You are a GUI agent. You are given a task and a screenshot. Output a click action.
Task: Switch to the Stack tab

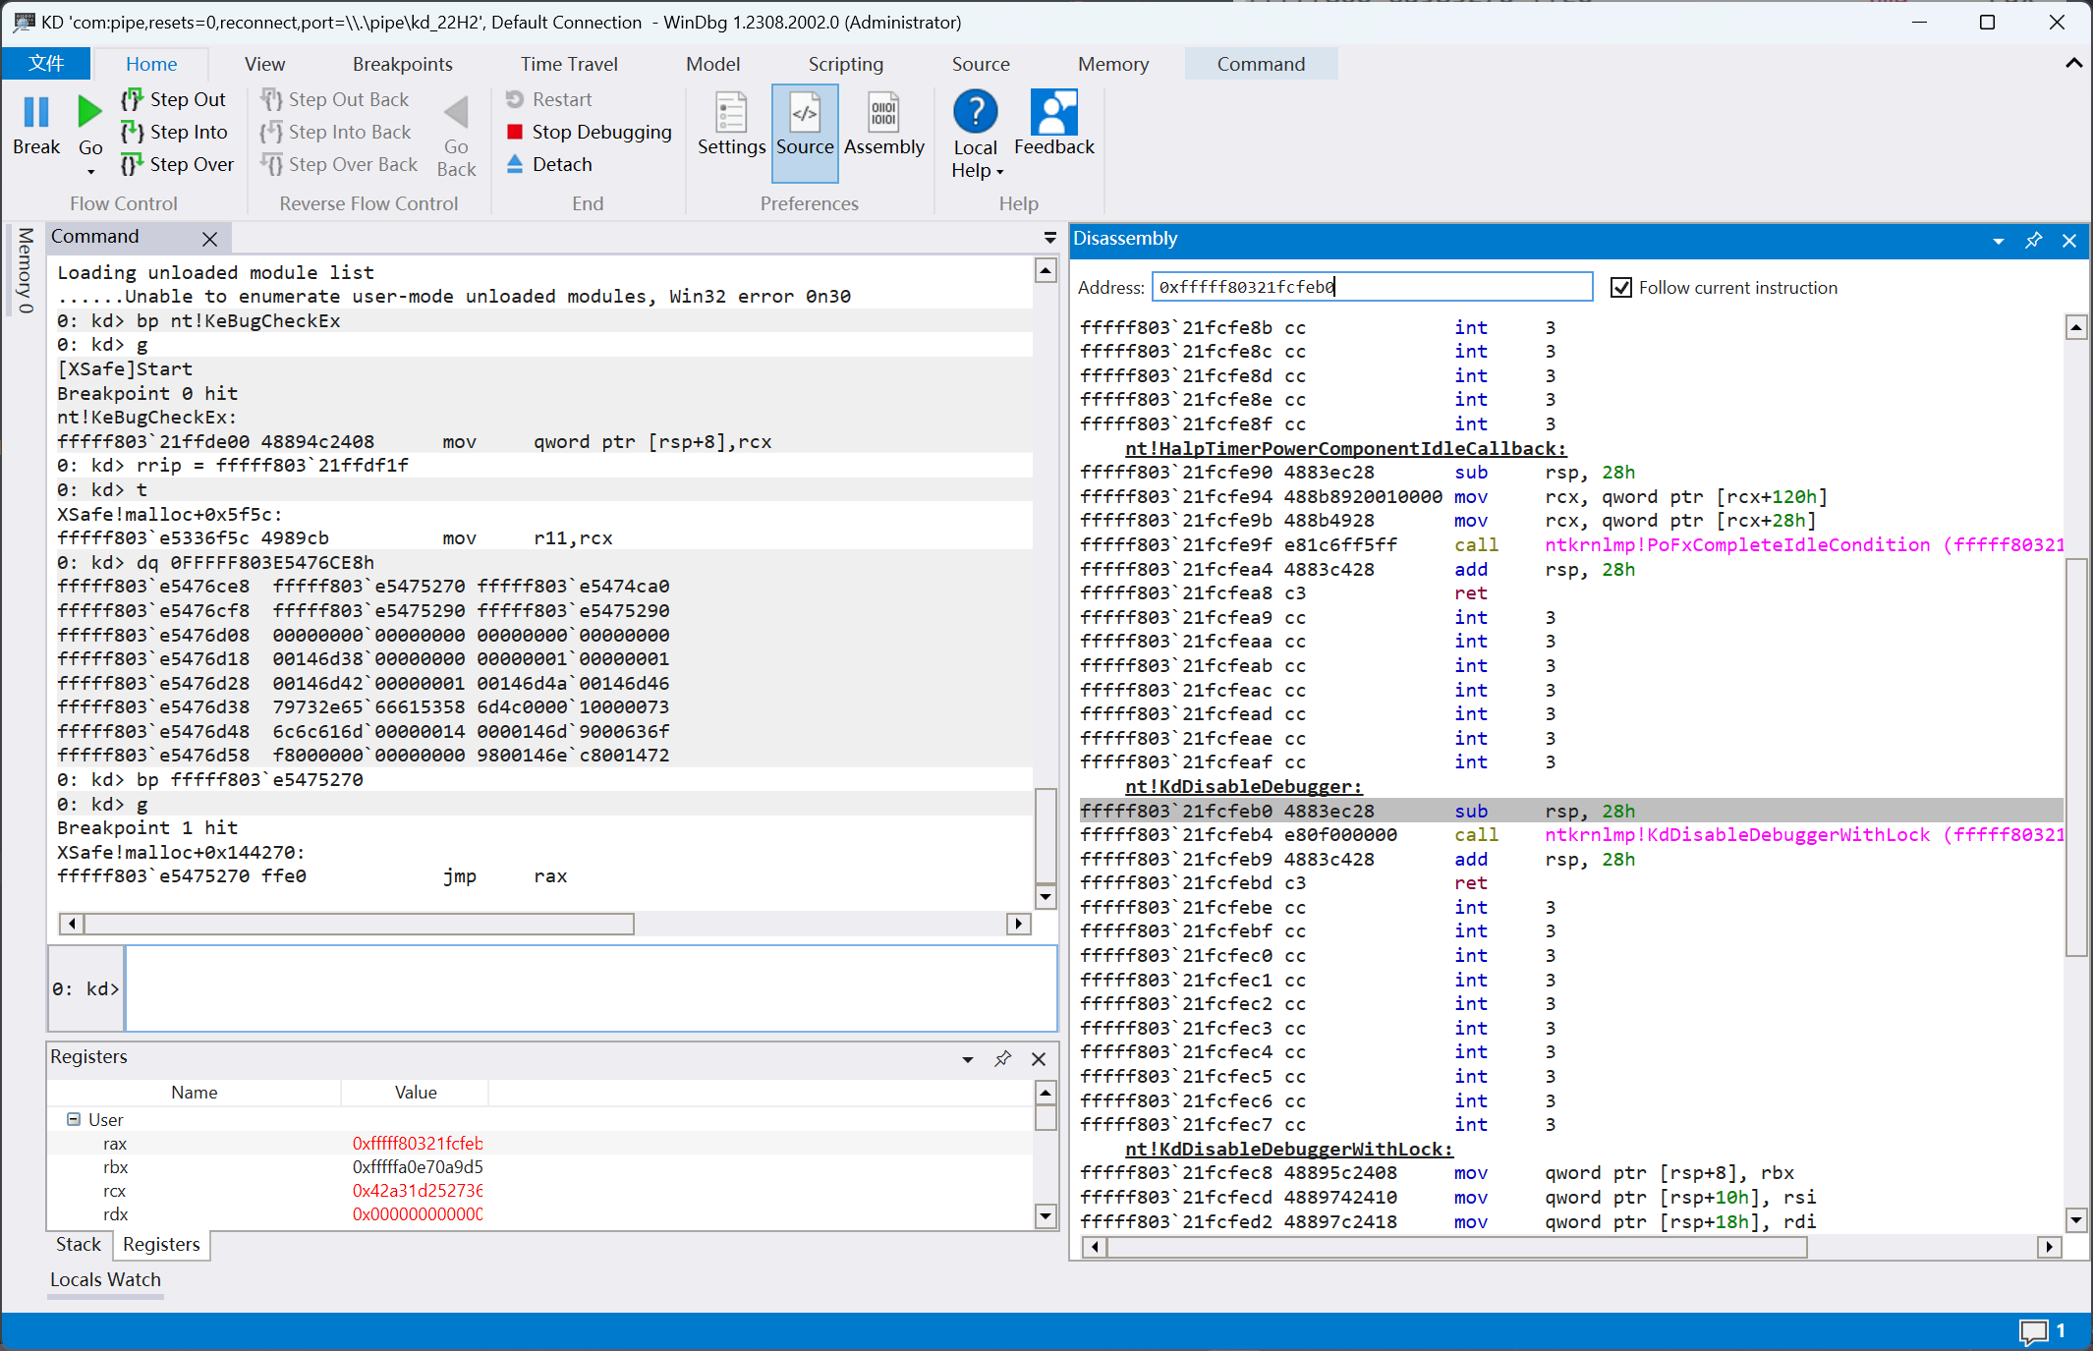(x=79, y=1244)
